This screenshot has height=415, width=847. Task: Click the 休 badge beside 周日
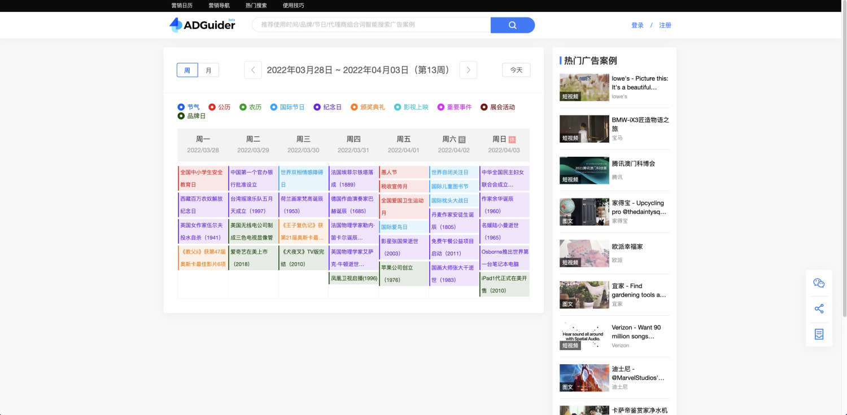[512, 139]
